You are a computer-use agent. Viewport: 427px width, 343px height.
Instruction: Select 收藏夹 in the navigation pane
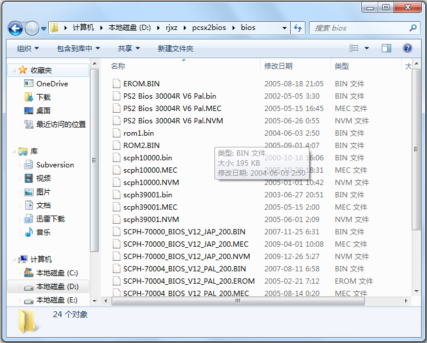[x=48, y=70]
